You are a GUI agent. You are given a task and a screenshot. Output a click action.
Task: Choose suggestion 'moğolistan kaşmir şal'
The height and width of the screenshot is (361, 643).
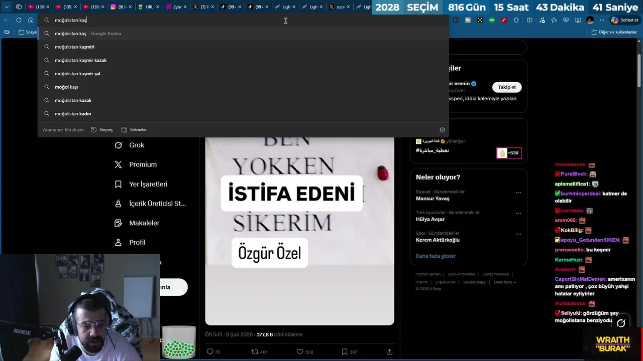[243, 74]
